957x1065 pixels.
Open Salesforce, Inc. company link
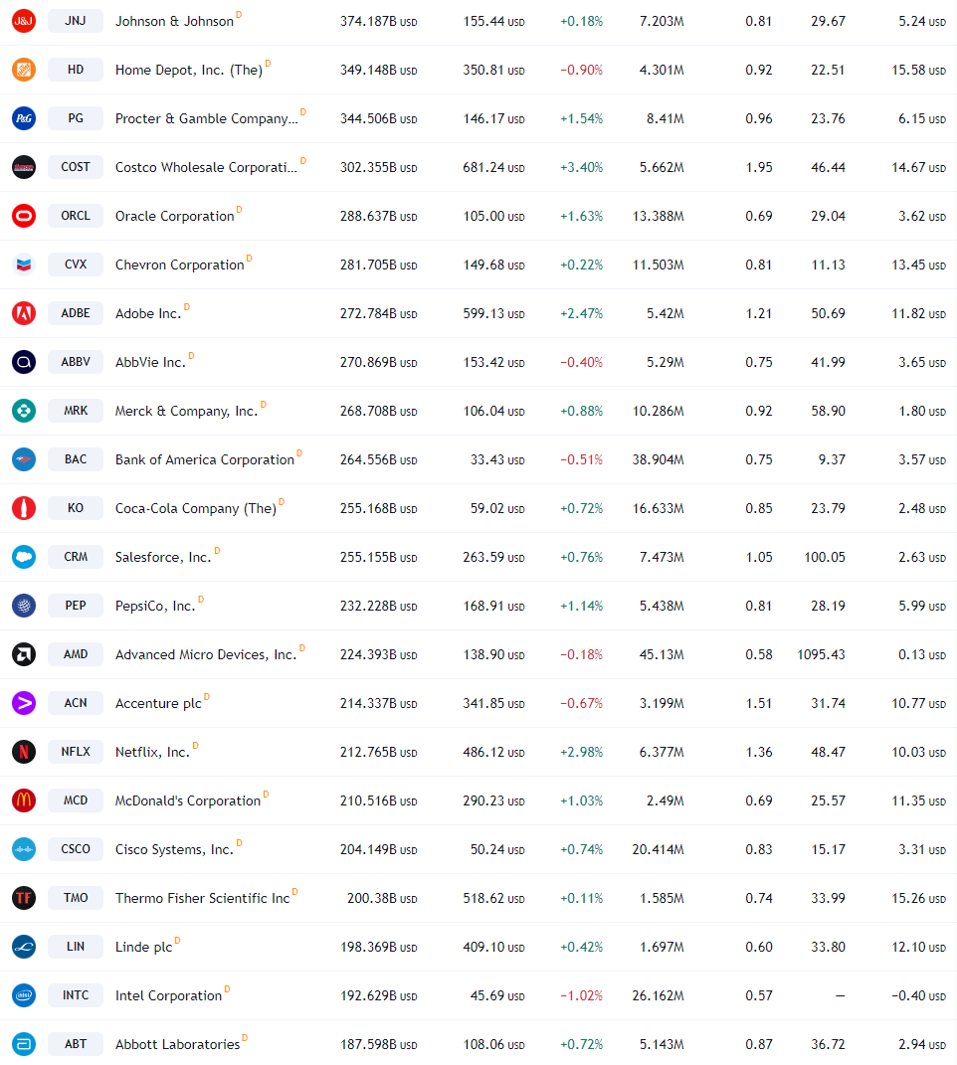pyautogui.click(x=163, y=557)
